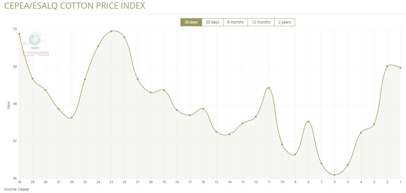
Task: Switch to the 60 days view
Action: 212,22
